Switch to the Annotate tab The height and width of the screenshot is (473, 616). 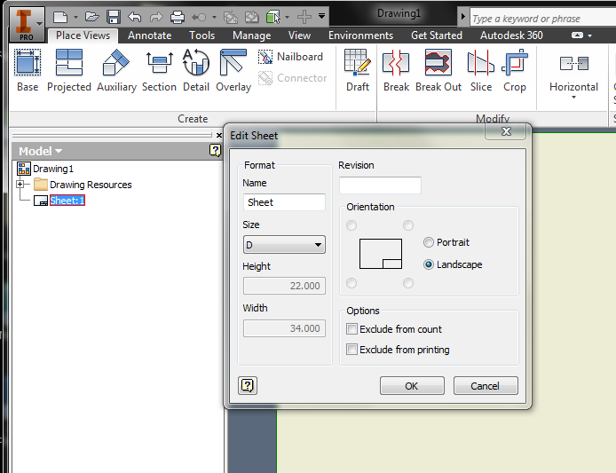pos(149,35)
